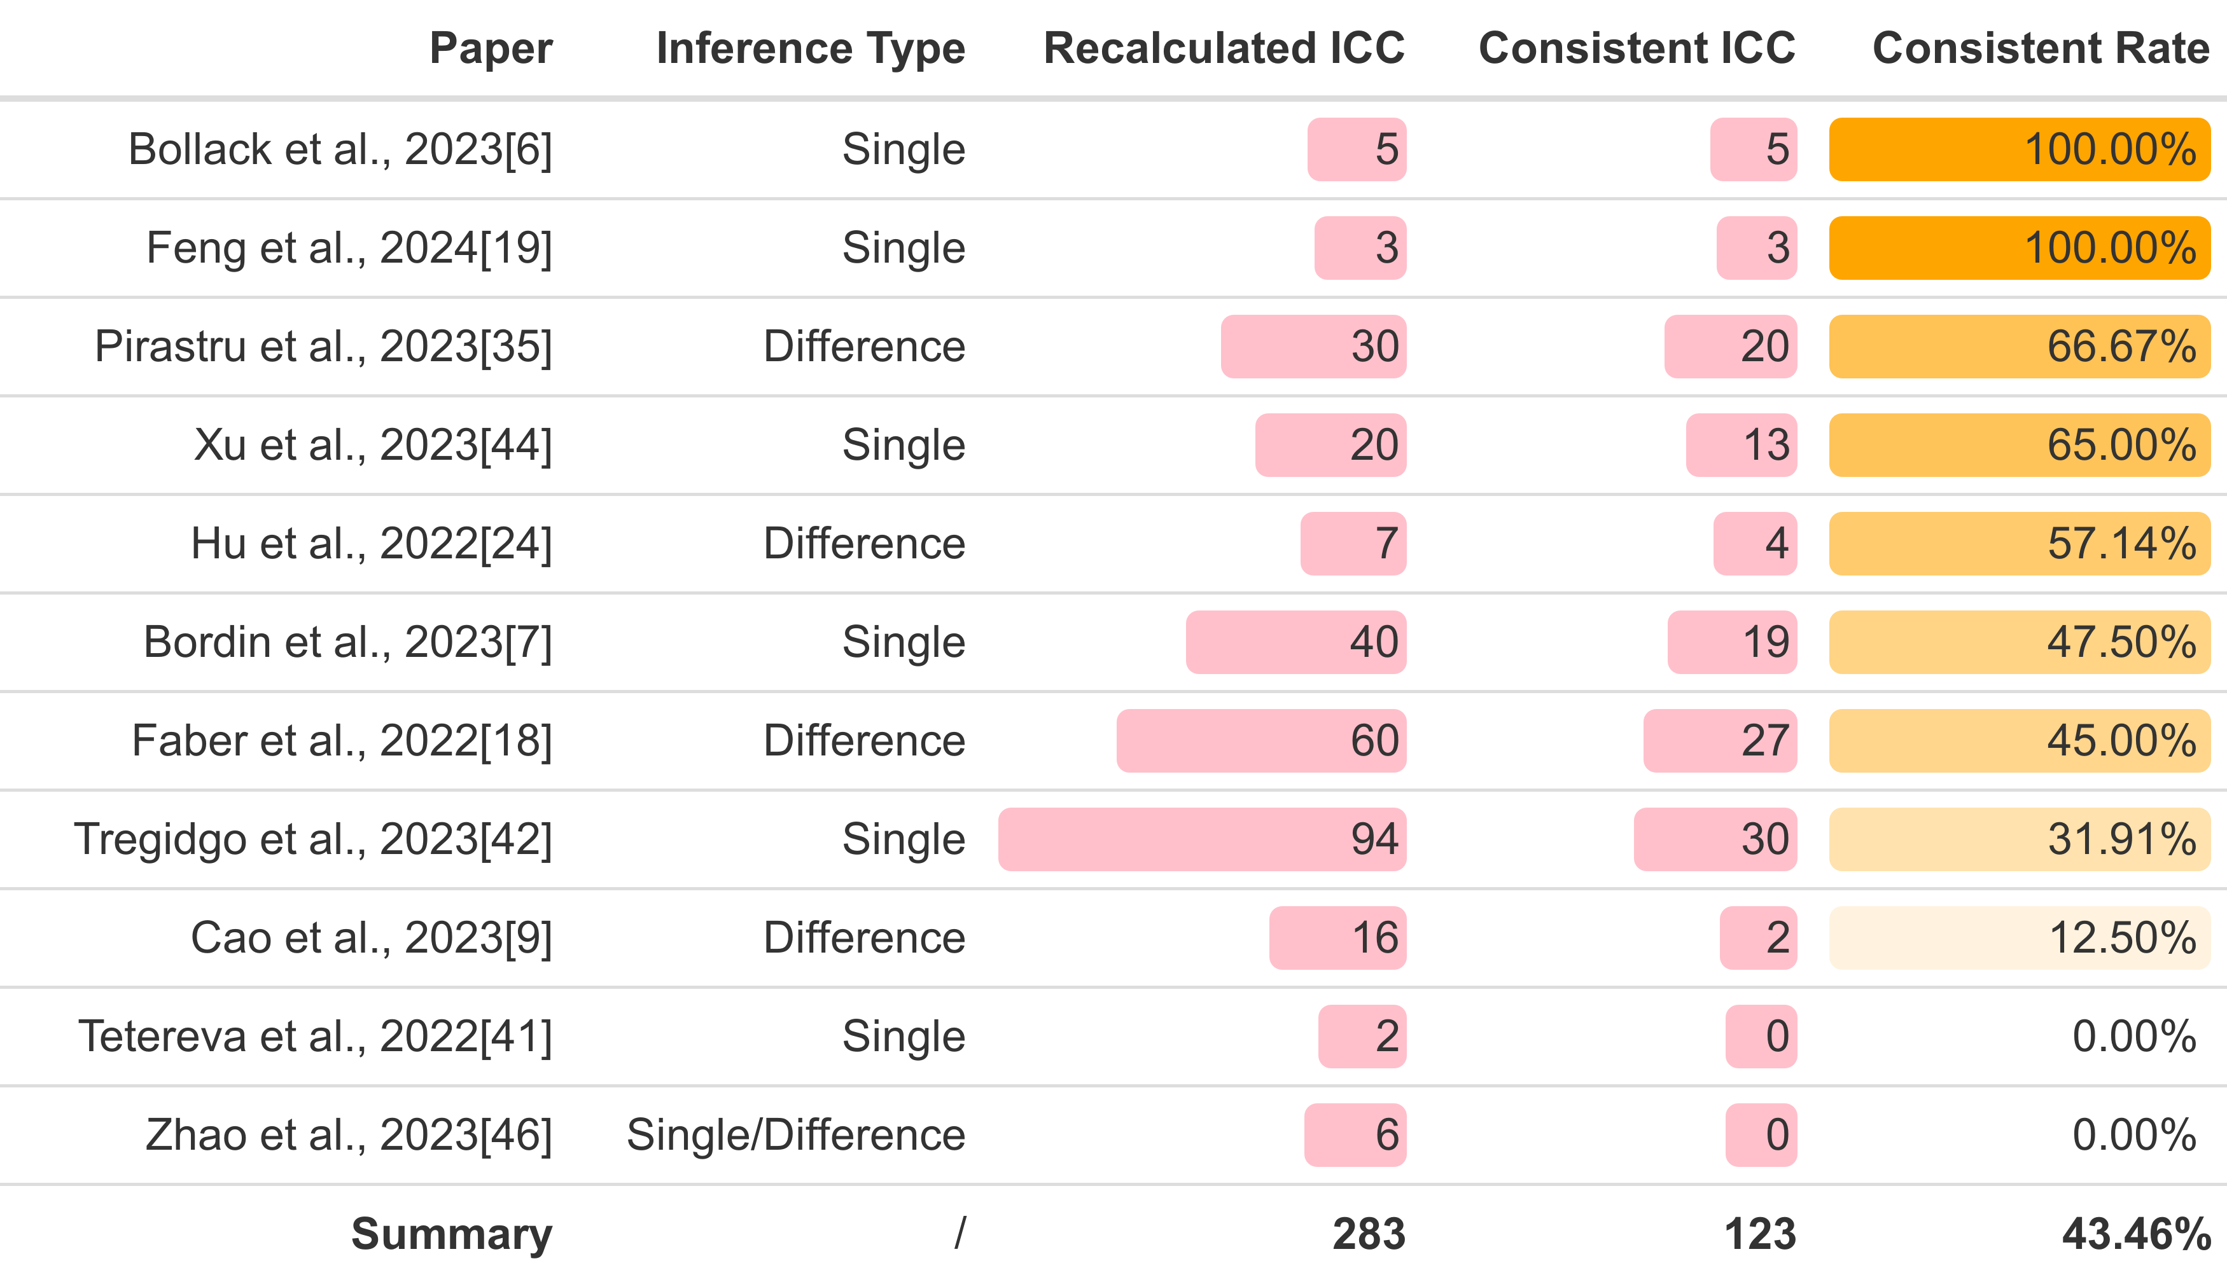Click the Difference cell in the Cao row
Screen dimensions: 2227x1282
coord(864,938)
